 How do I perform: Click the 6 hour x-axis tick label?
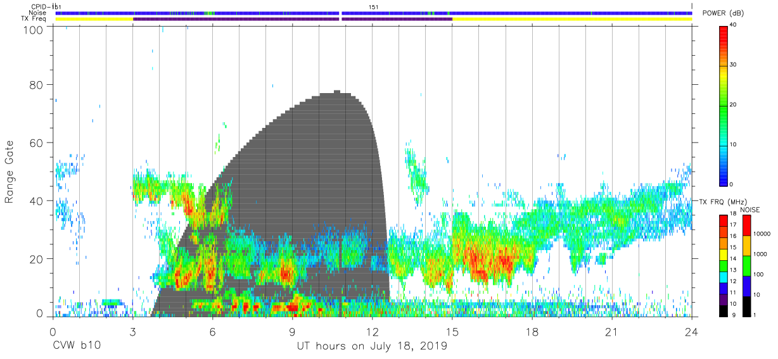tap(212, 331)
